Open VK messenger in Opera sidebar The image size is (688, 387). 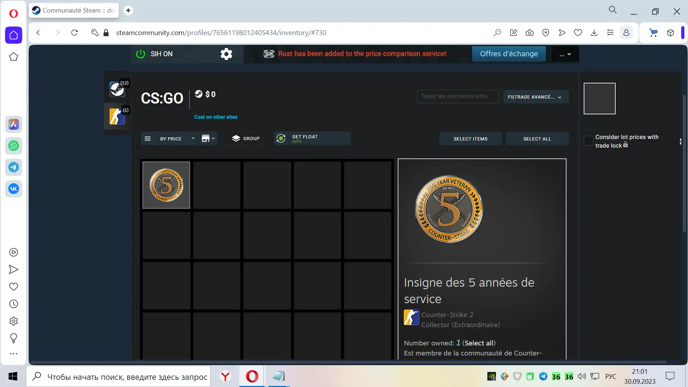click(14, 189)
